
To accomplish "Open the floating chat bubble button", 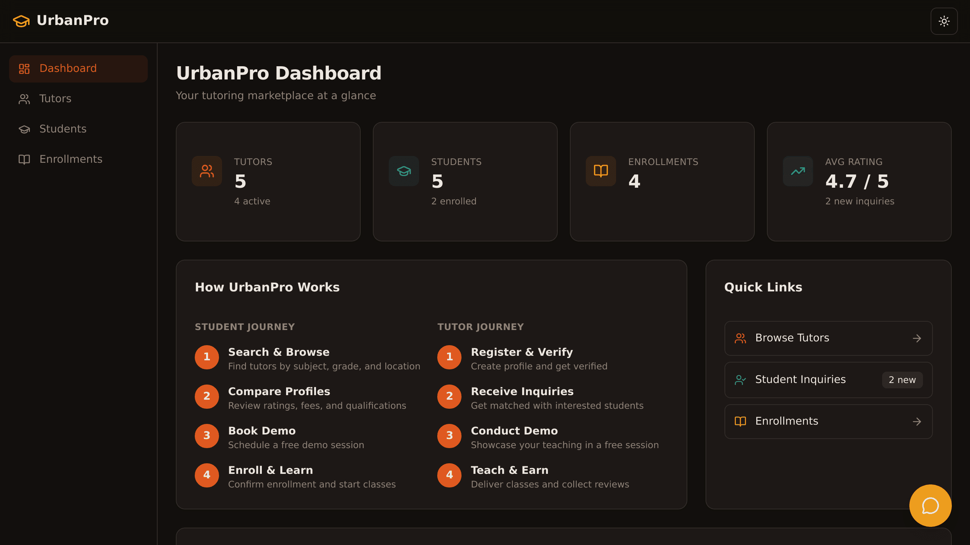I will (x=930, y=506).
